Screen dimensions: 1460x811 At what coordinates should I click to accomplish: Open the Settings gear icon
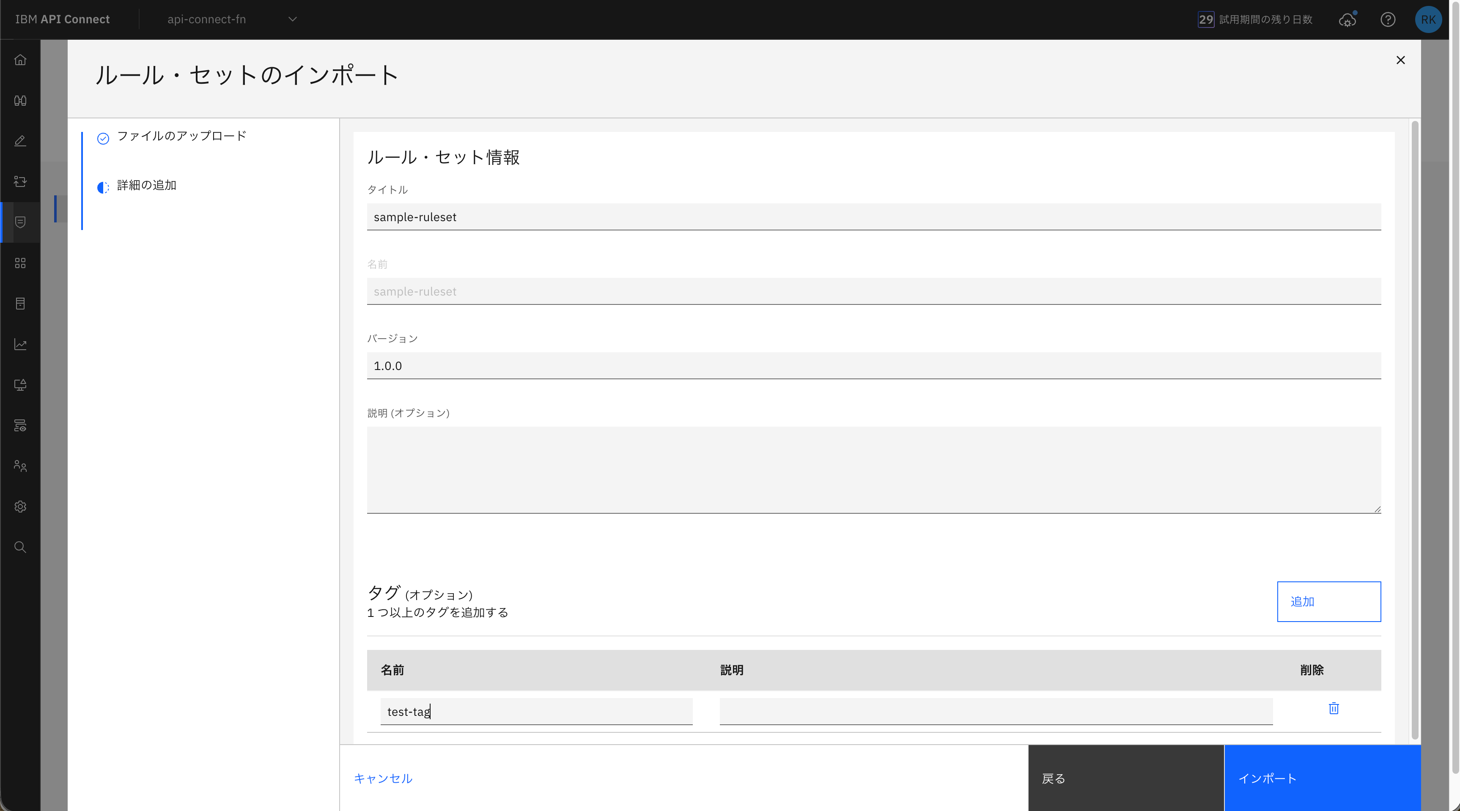pyautogui.click(x=20, y=507)
